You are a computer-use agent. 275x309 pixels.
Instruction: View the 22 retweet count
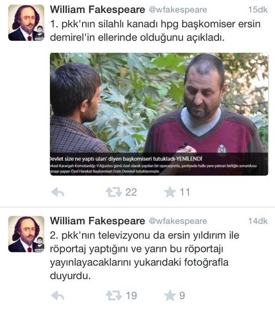point(131,192)
